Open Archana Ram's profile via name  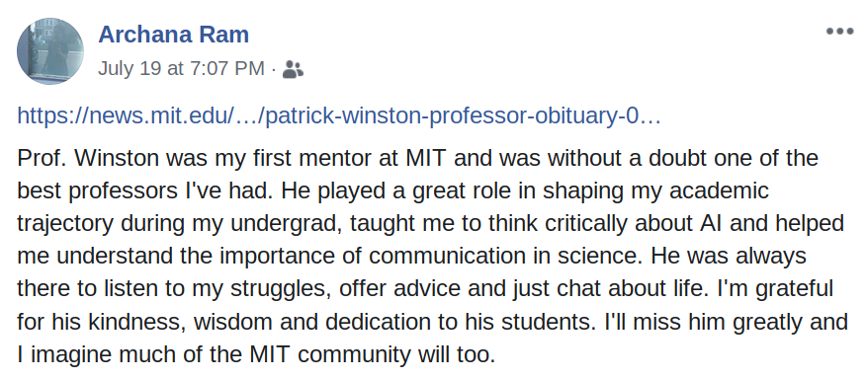point(173,35)
